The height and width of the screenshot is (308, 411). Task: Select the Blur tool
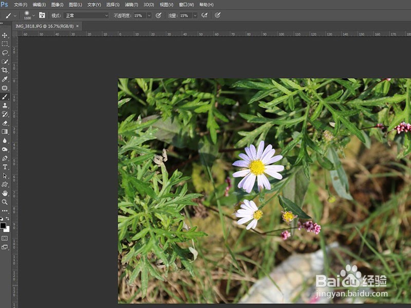point(5,141)
